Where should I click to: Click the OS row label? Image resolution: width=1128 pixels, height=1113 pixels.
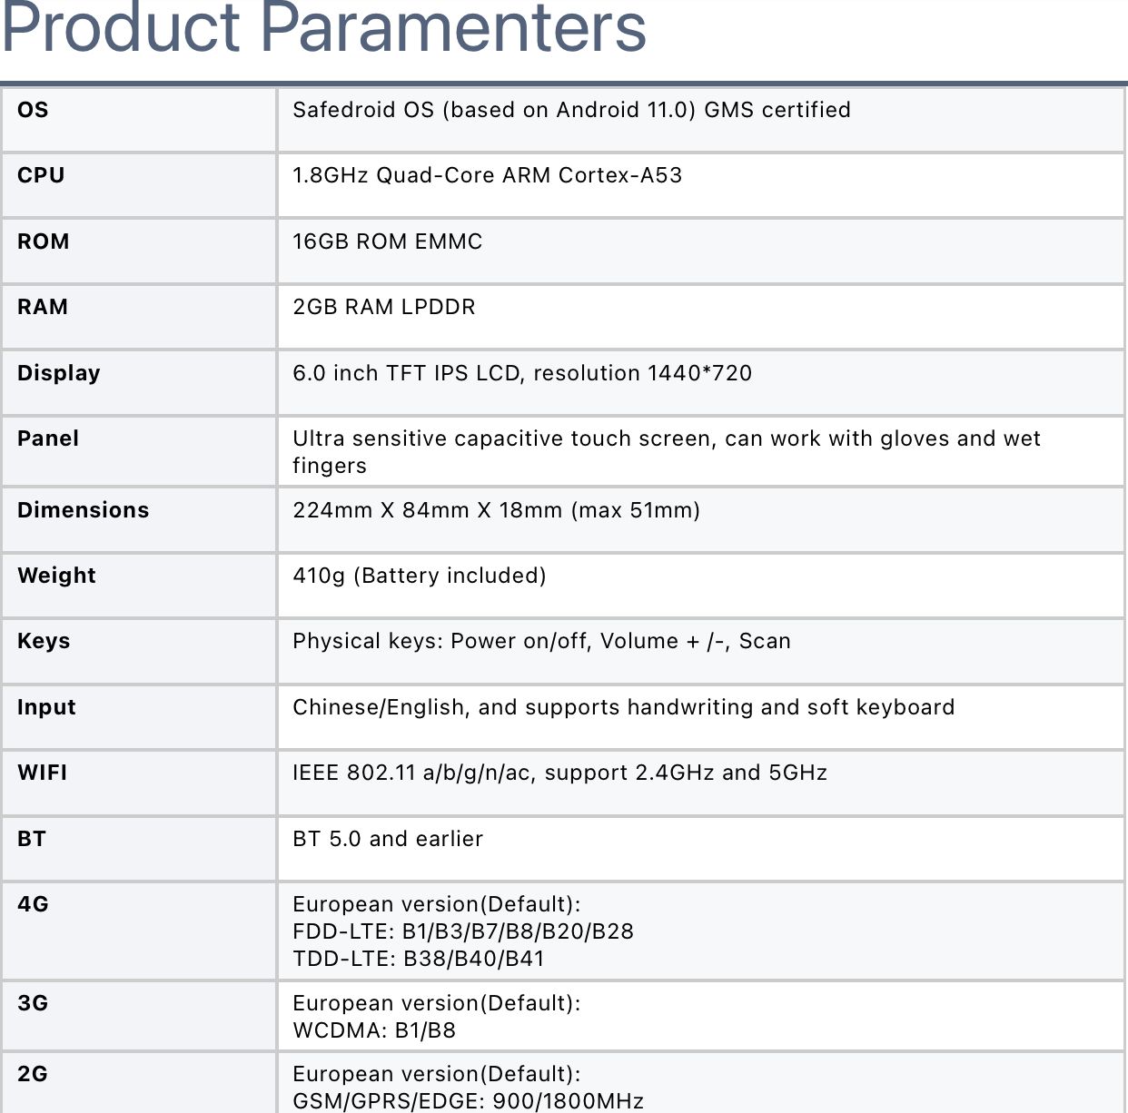coord(33,110)
